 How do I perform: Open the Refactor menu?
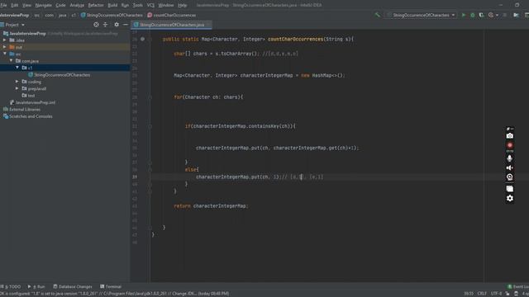(x=96, y=5)
